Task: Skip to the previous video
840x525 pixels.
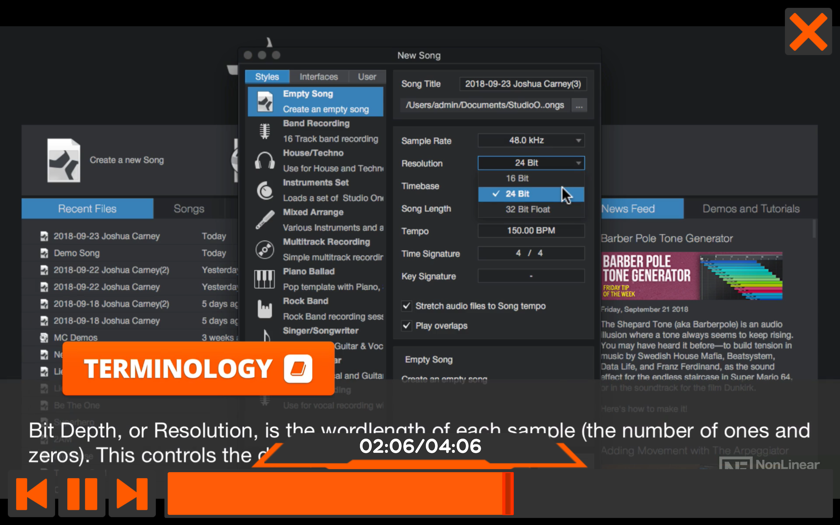Action: 31,493
